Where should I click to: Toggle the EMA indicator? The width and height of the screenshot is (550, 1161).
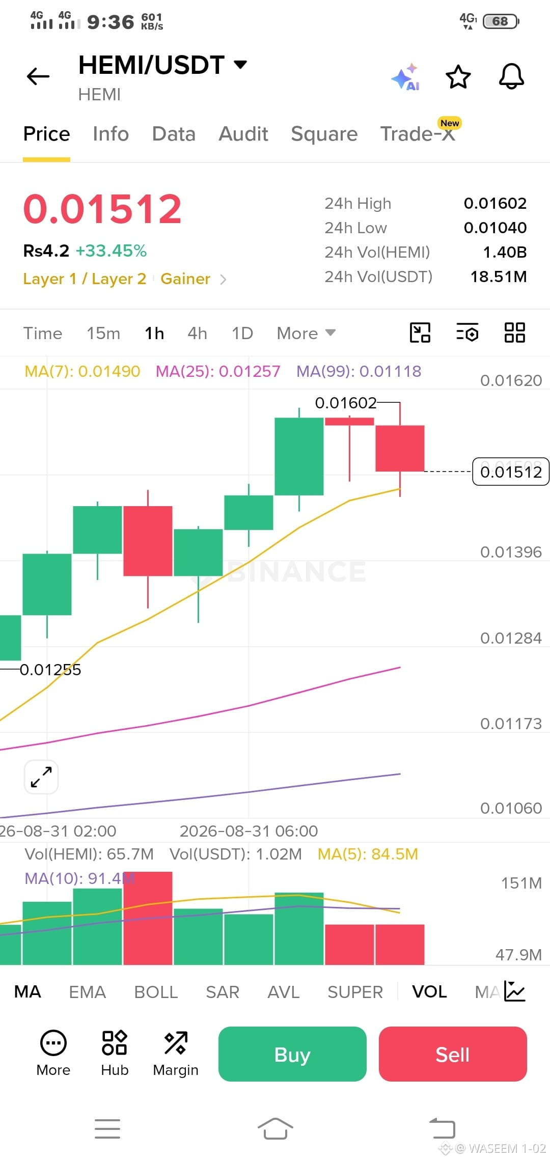(87, 992)
